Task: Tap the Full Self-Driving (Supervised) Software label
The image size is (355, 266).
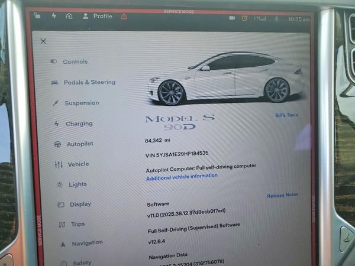Action: (194, 228)
